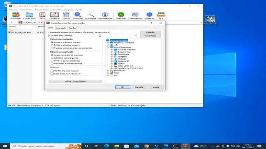
Task: Check Exibir arquivos no Explorer checkbox
Action: (x=52, y=74)
